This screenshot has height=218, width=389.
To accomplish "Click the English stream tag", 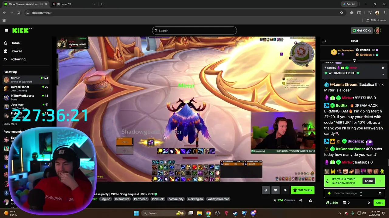I will coord(105,199).
